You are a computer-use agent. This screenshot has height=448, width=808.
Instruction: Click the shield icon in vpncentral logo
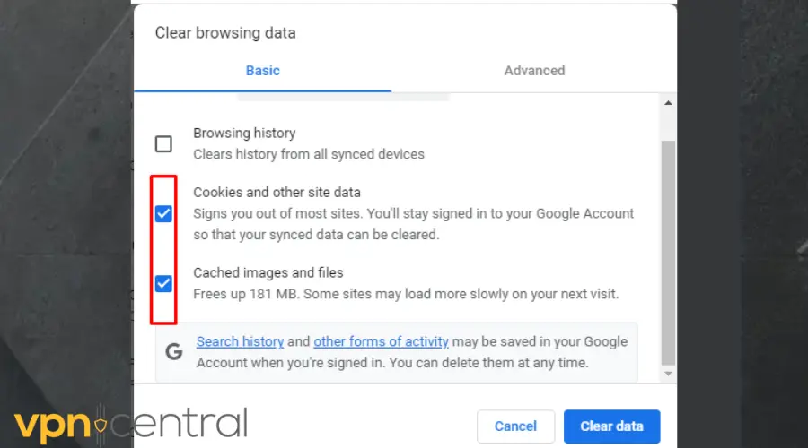99,424
